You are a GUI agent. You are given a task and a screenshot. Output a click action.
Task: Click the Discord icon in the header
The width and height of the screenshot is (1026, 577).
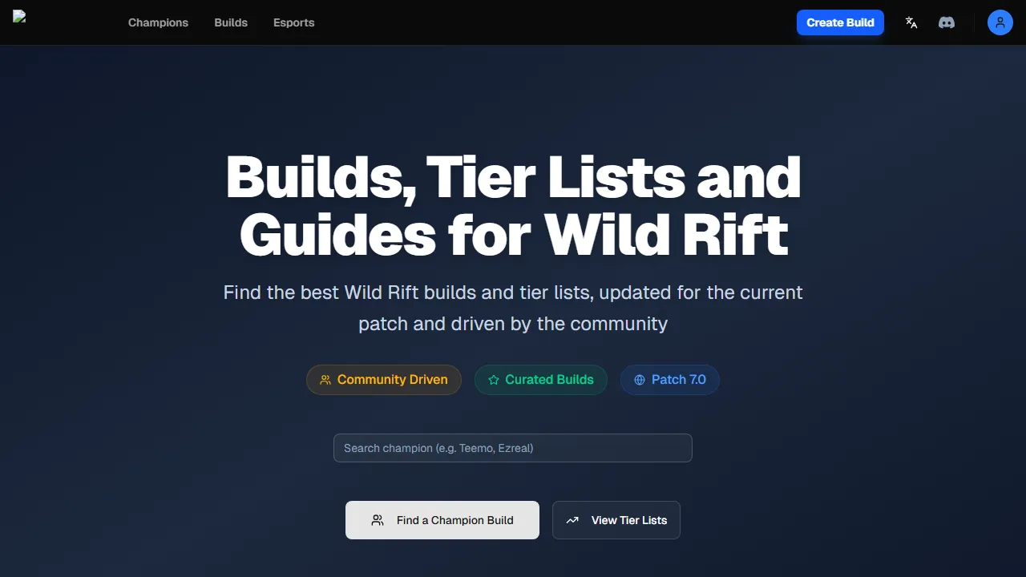[x=947, y=22]
